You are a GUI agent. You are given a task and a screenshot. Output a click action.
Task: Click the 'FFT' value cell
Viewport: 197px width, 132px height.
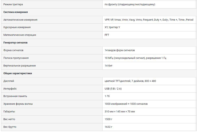(x=107, y=35)
